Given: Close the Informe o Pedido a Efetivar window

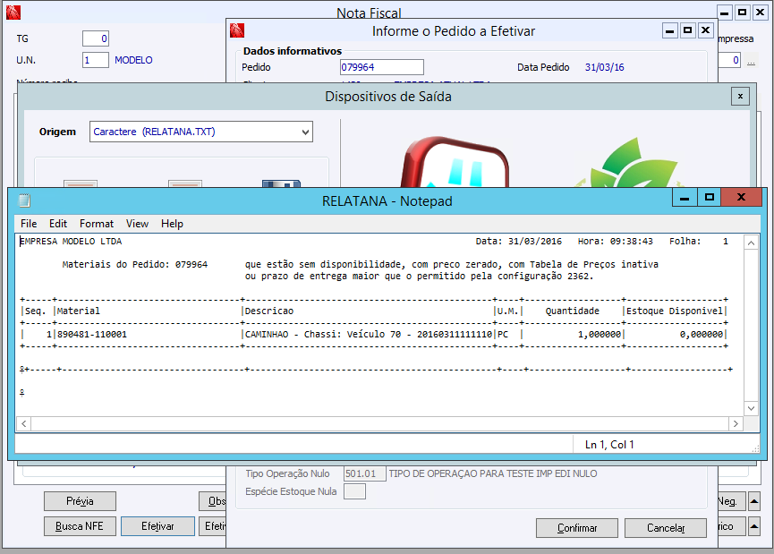Looking at the screenshot, I should coord(706,30).
